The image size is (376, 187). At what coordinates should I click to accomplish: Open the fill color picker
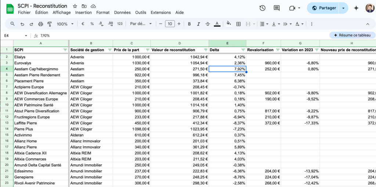(229, 24)
